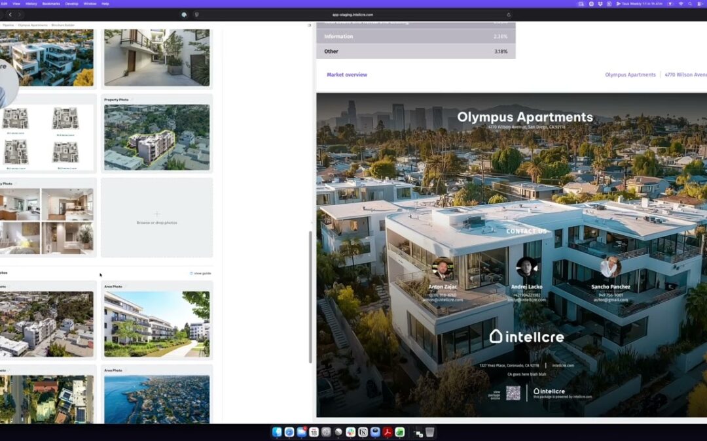Launch Adobe Acrobat from the dock

[388, 432]
